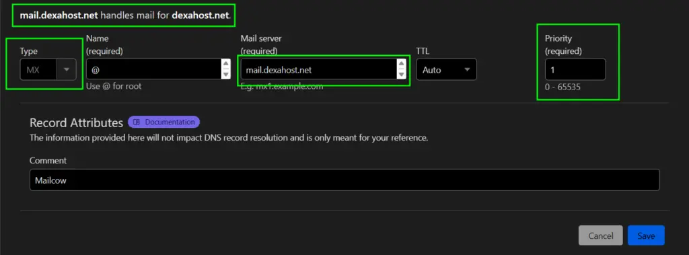
Task: Open the MX record Type dropdown
Action: pos(48,69)
